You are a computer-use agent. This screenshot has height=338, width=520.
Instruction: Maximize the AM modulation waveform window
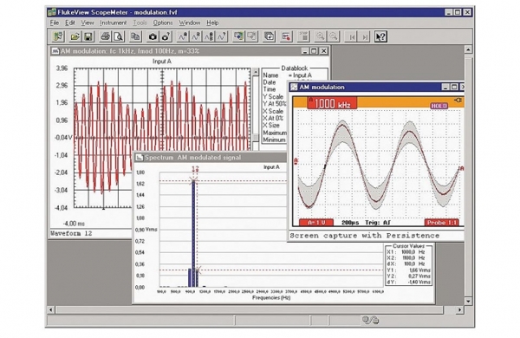tap(314, 51)
